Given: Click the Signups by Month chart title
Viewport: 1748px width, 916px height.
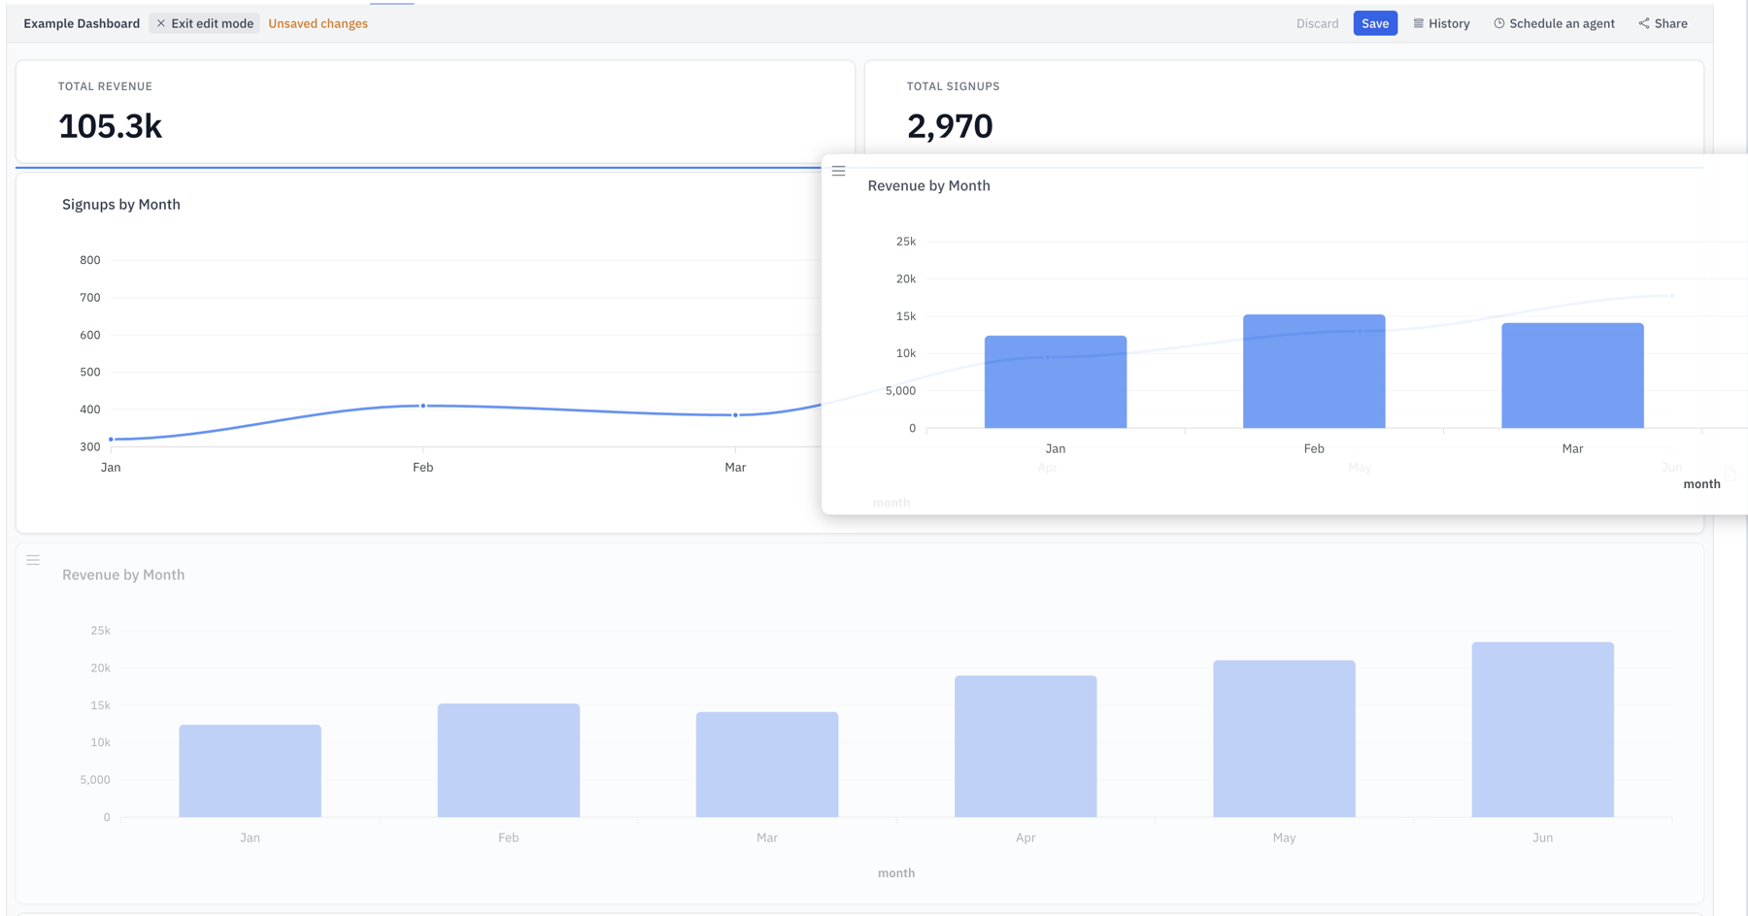Looking at the screenshot, I should click(121, 204).
